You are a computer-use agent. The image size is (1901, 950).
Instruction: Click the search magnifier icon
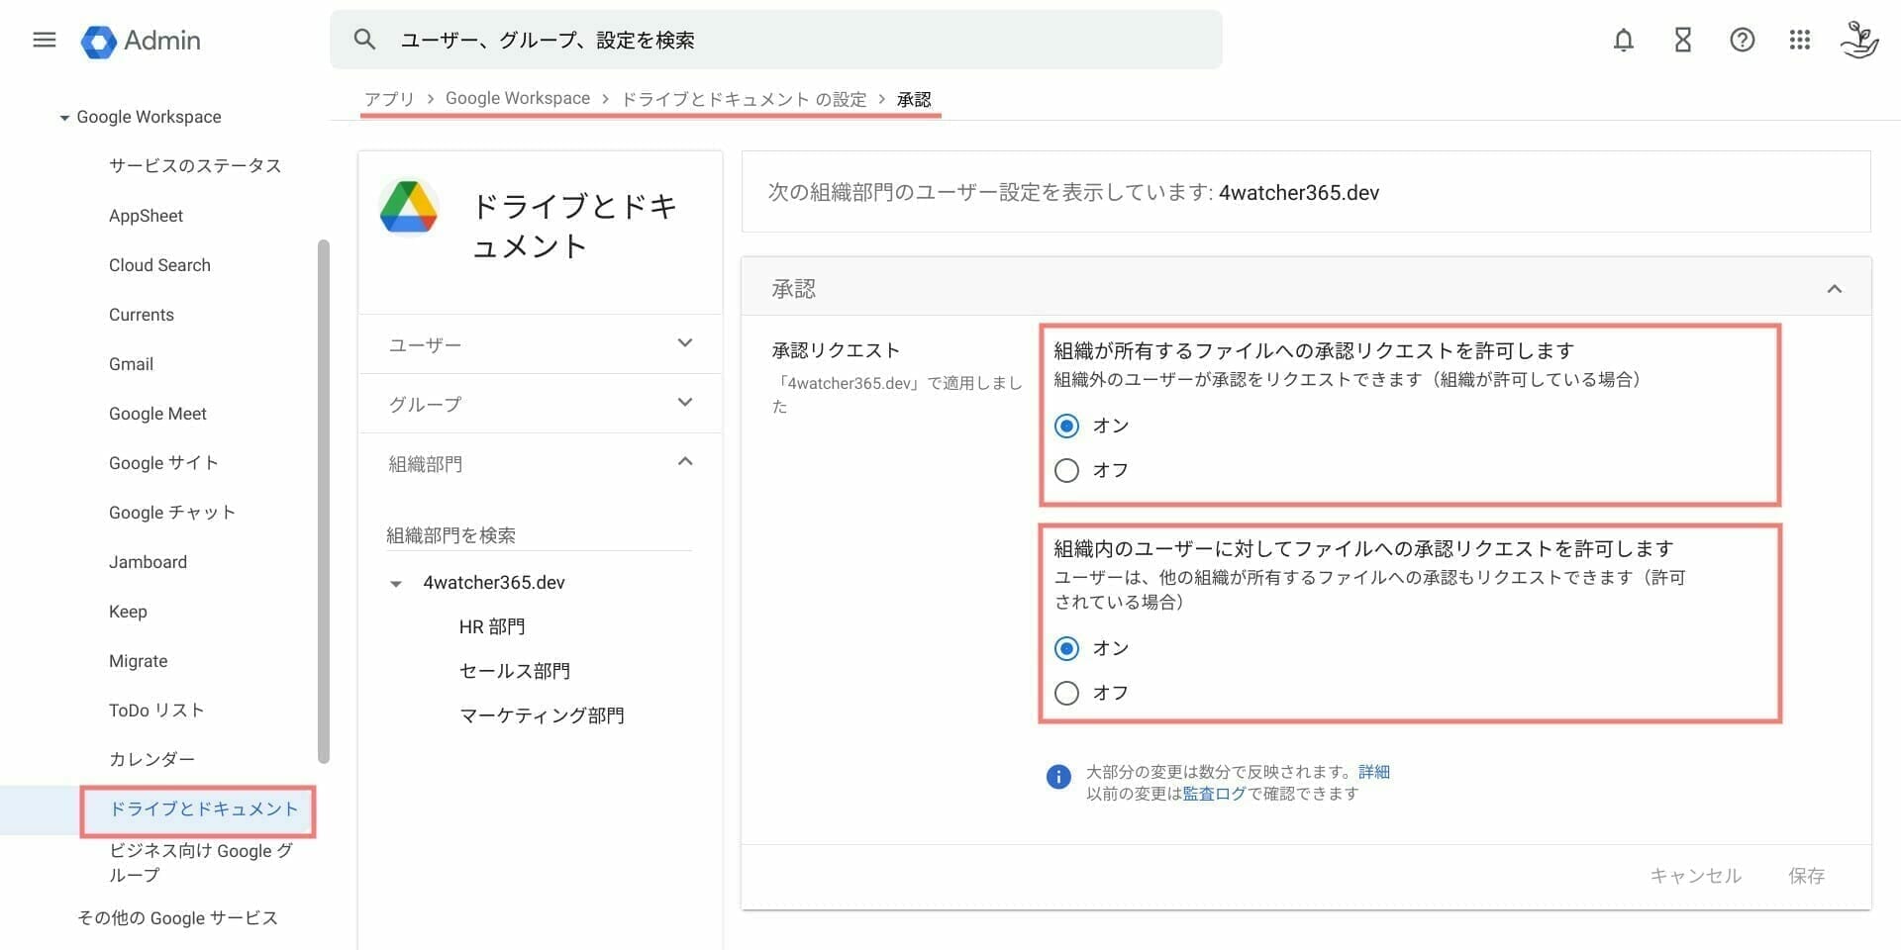tap(364, 40)
